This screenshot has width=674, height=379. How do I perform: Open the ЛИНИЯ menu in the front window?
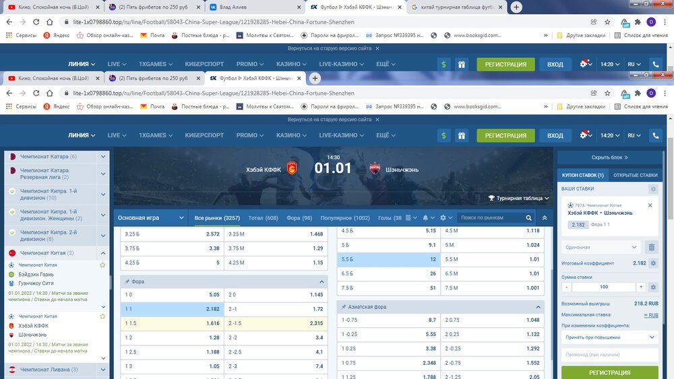click(x=82, y=135)
